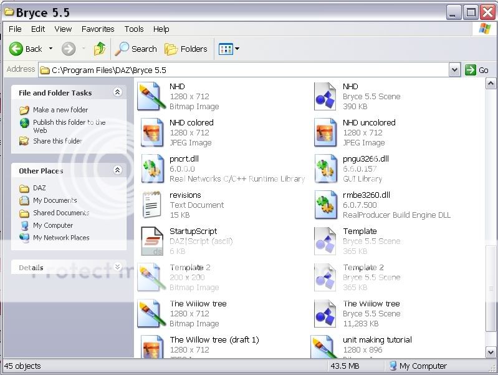Go up one folder level
Image resolution: width=498 pixels, height=375 pixels.
click(x=100, y=49)
